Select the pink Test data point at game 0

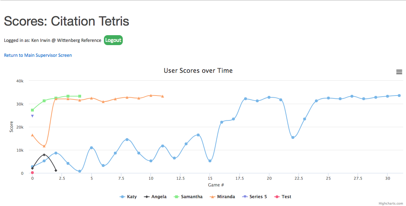[32, 173]
